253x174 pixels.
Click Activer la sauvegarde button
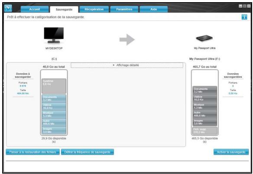tap(231, 152)
